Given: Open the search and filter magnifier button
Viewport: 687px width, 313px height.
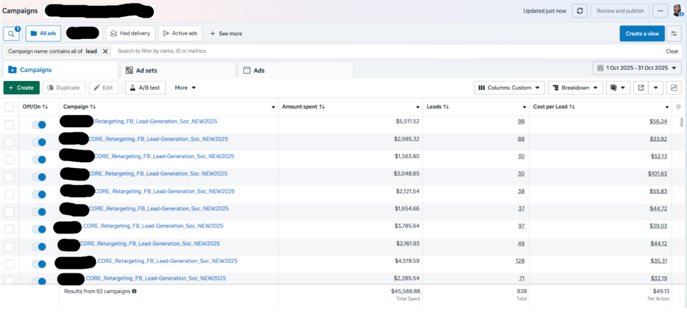Looking at the screenshot, I should pos(11,34).
